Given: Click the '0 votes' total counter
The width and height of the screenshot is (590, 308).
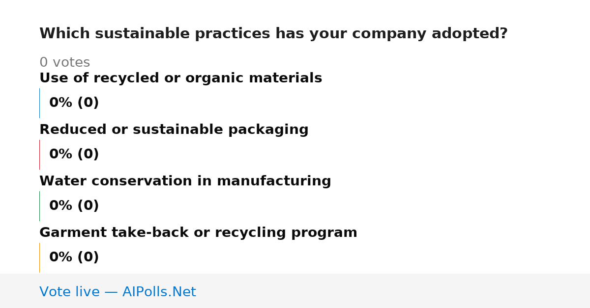Looking at the screenshot, I should (x=64, y=63).
